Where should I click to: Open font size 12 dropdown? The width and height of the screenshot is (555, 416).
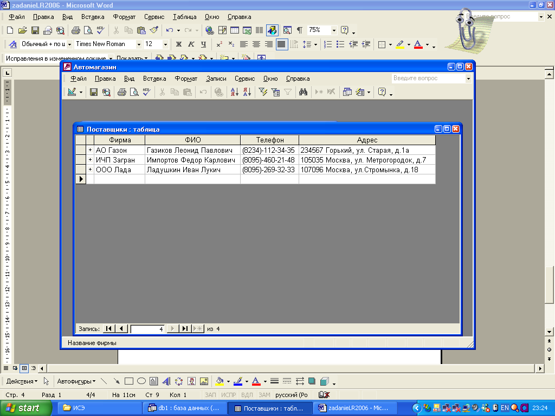tap(165, 44)
